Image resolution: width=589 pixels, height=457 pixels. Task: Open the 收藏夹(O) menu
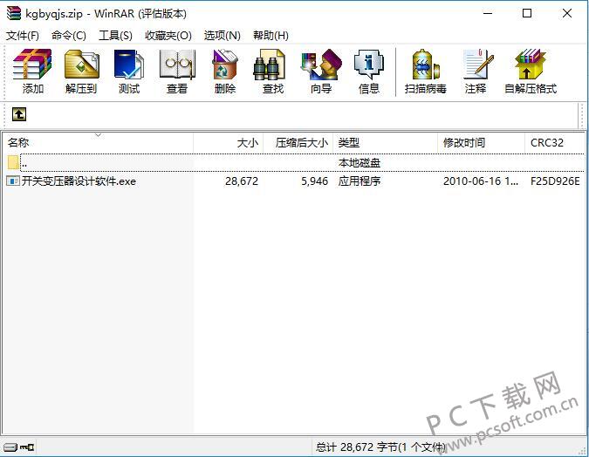(168, 35)
